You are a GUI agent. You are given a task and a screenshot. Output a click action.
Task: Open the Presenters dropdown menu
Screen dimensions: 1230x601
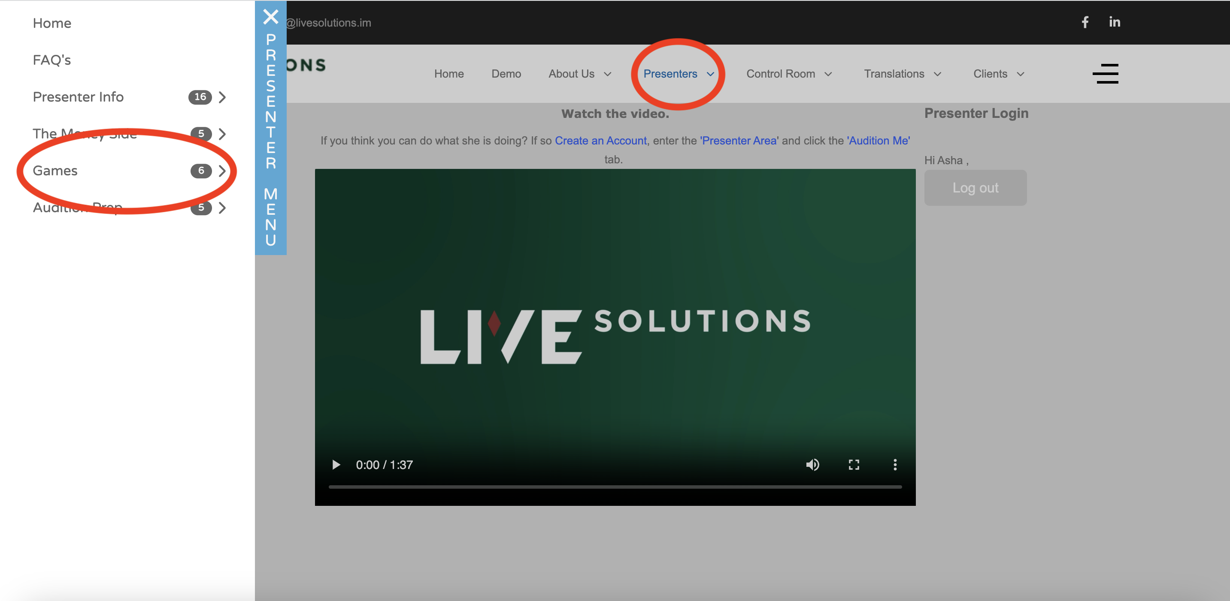(x=678, y=74)
